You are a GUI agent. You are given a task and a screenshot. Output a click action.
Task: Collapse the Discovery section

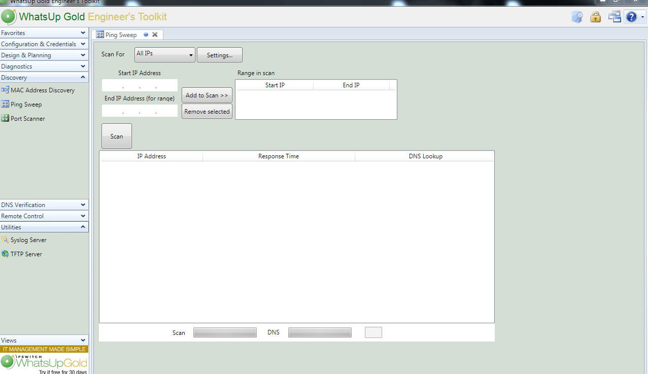[x=44, y=78]
